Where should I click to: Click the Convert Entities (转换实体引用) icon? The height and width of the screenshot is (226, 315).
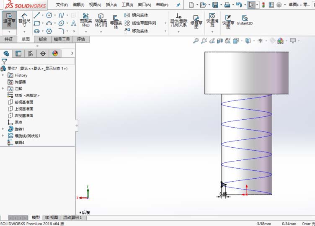point(101,20)
